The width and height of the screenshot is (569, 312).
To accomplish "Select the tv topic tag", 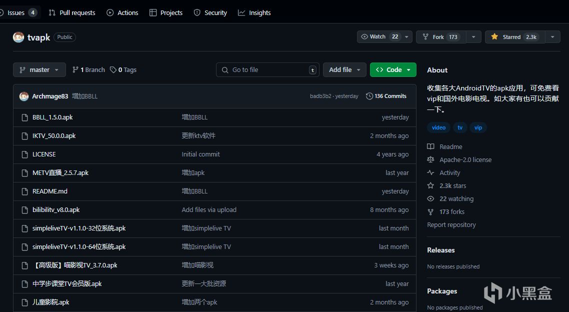I will [x=460, y=127].
